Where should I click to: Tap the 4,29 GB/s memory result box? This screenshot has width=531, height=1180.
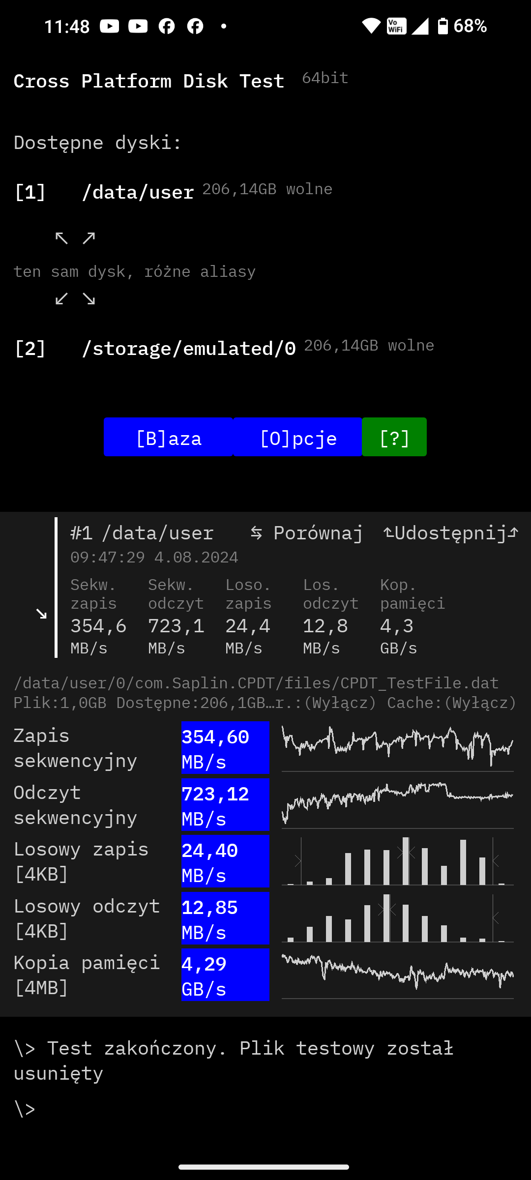[225, 975]
